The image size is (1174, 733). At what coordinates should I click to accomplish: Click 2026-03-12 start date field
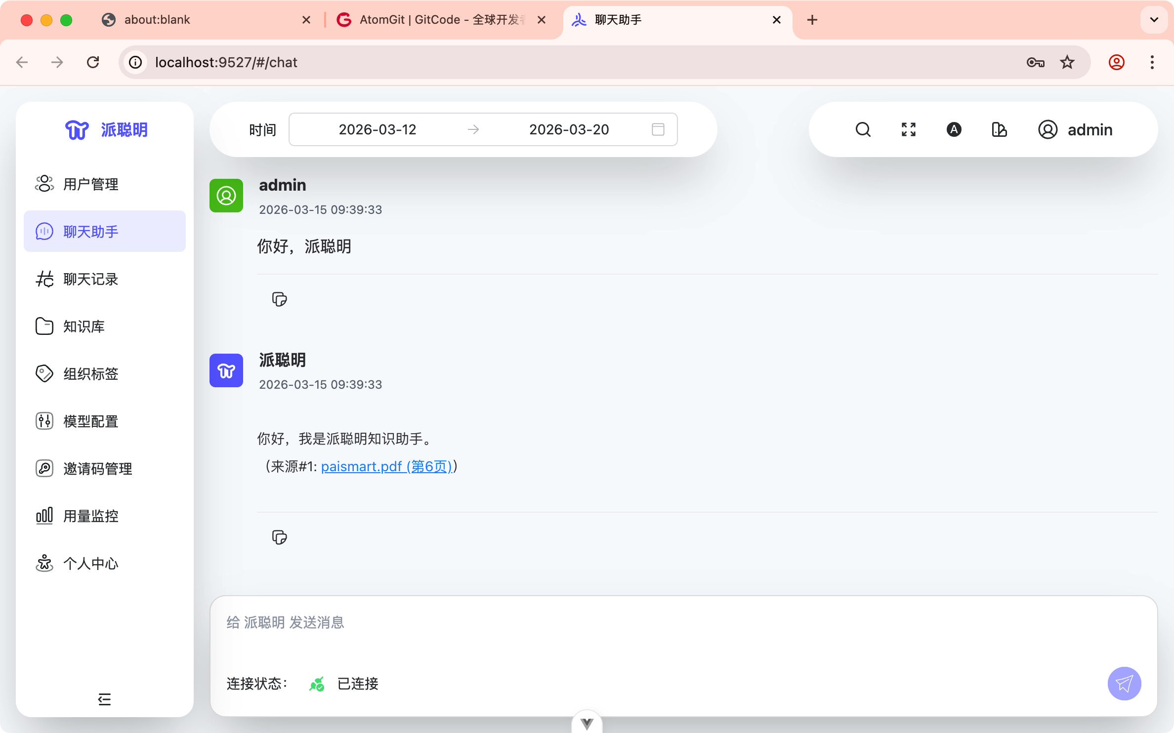coord(377,129)
